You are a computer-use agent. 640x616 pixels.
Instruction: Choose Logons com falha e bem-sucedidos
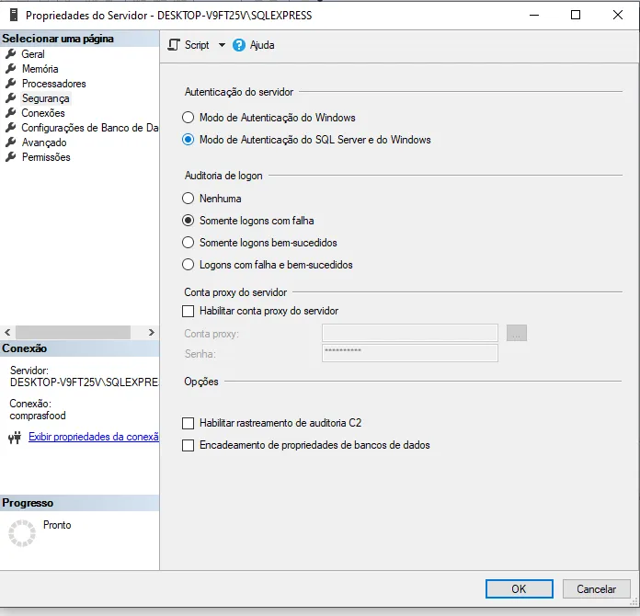tap(189, 265)
